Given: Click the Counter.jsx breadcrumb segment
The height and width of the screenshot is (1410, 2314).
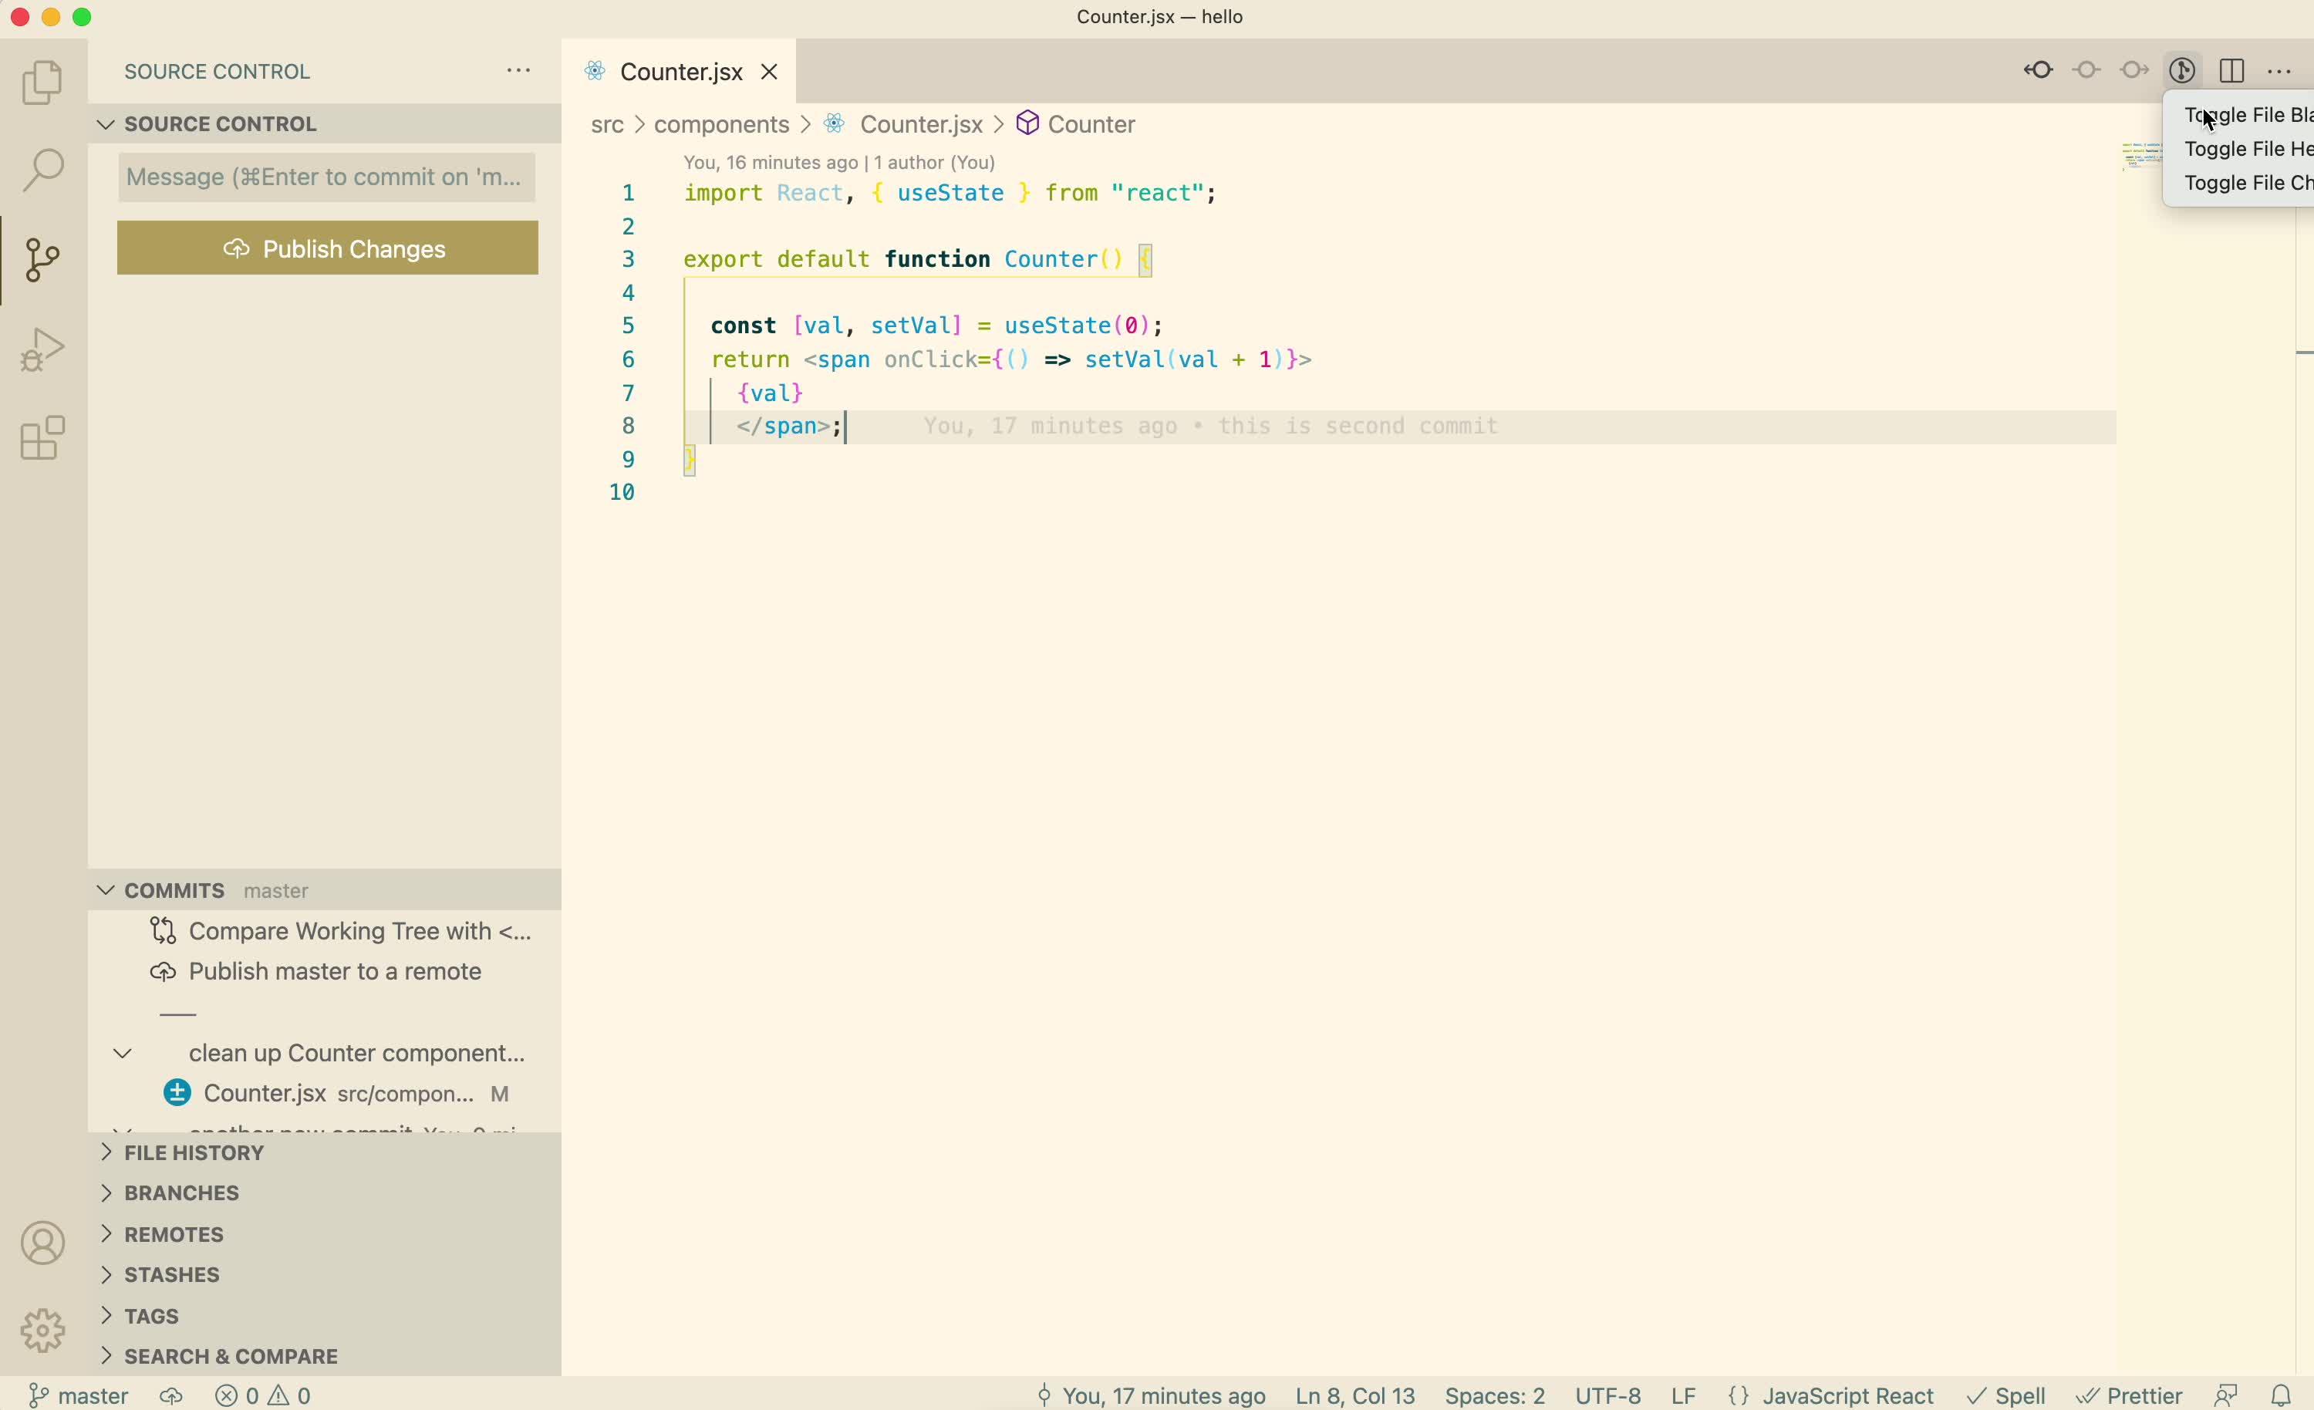Looking at the screenshot, I should 920,124.
